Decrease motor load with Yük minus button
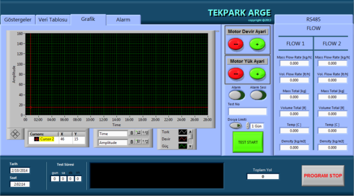This screenshot has height=196, width=354. pos(236,74)
